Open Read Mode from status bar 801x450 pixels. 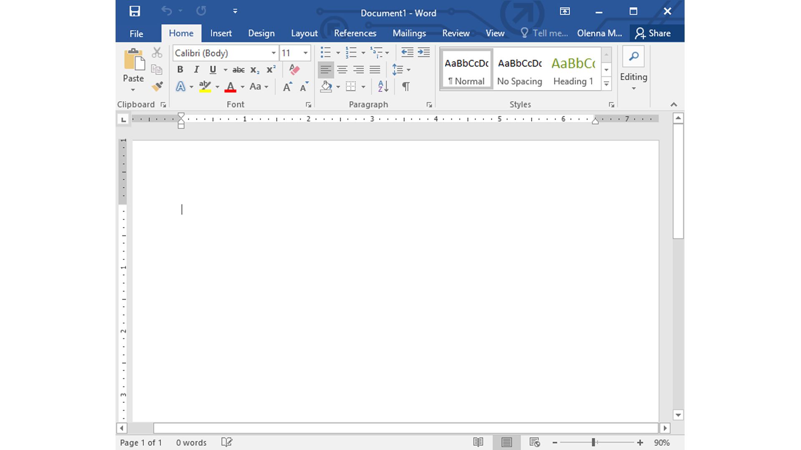click(478, 442)
